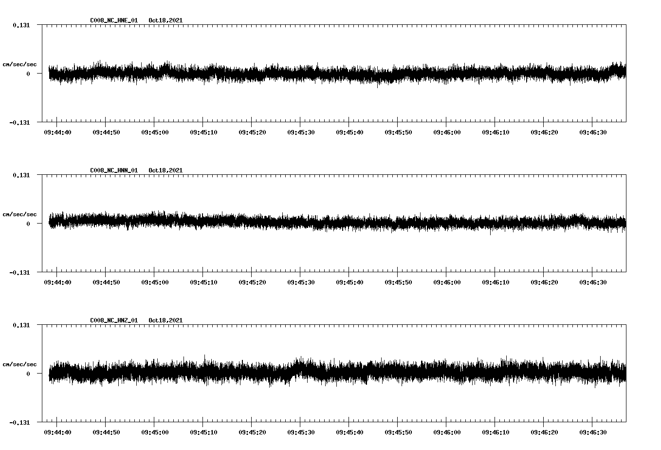
Task: Click the 09:44:50 time label on HNE plot
Action: point(106,132)
